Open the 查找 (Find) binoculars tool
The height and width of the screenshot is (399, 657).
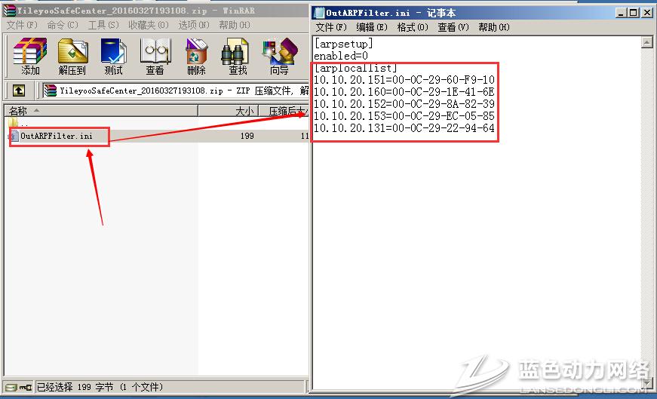(x=237, y=57)
